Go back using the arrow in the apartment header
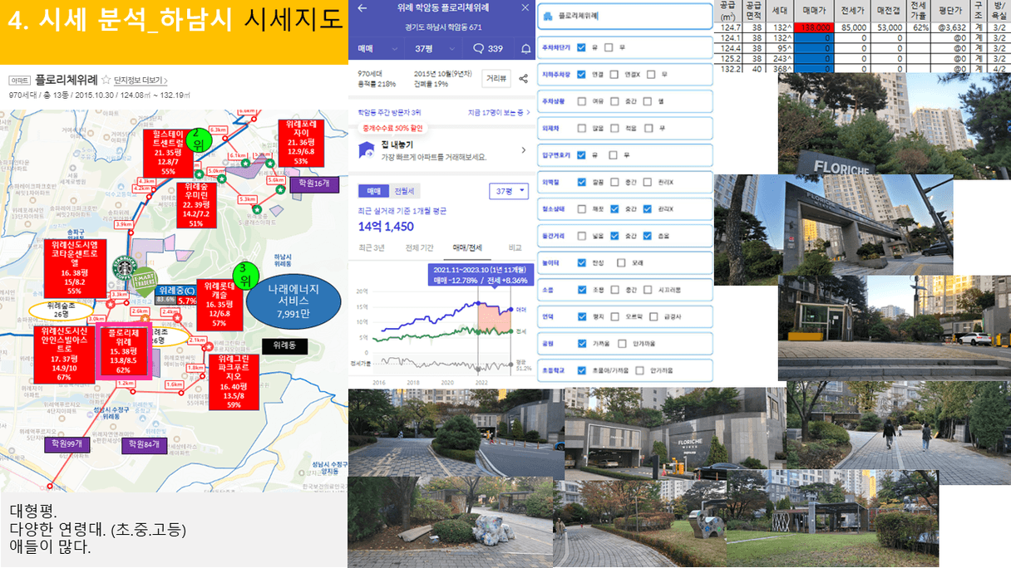The width and height of the screenshot is (1011, 568). click(x=362, y=7)
